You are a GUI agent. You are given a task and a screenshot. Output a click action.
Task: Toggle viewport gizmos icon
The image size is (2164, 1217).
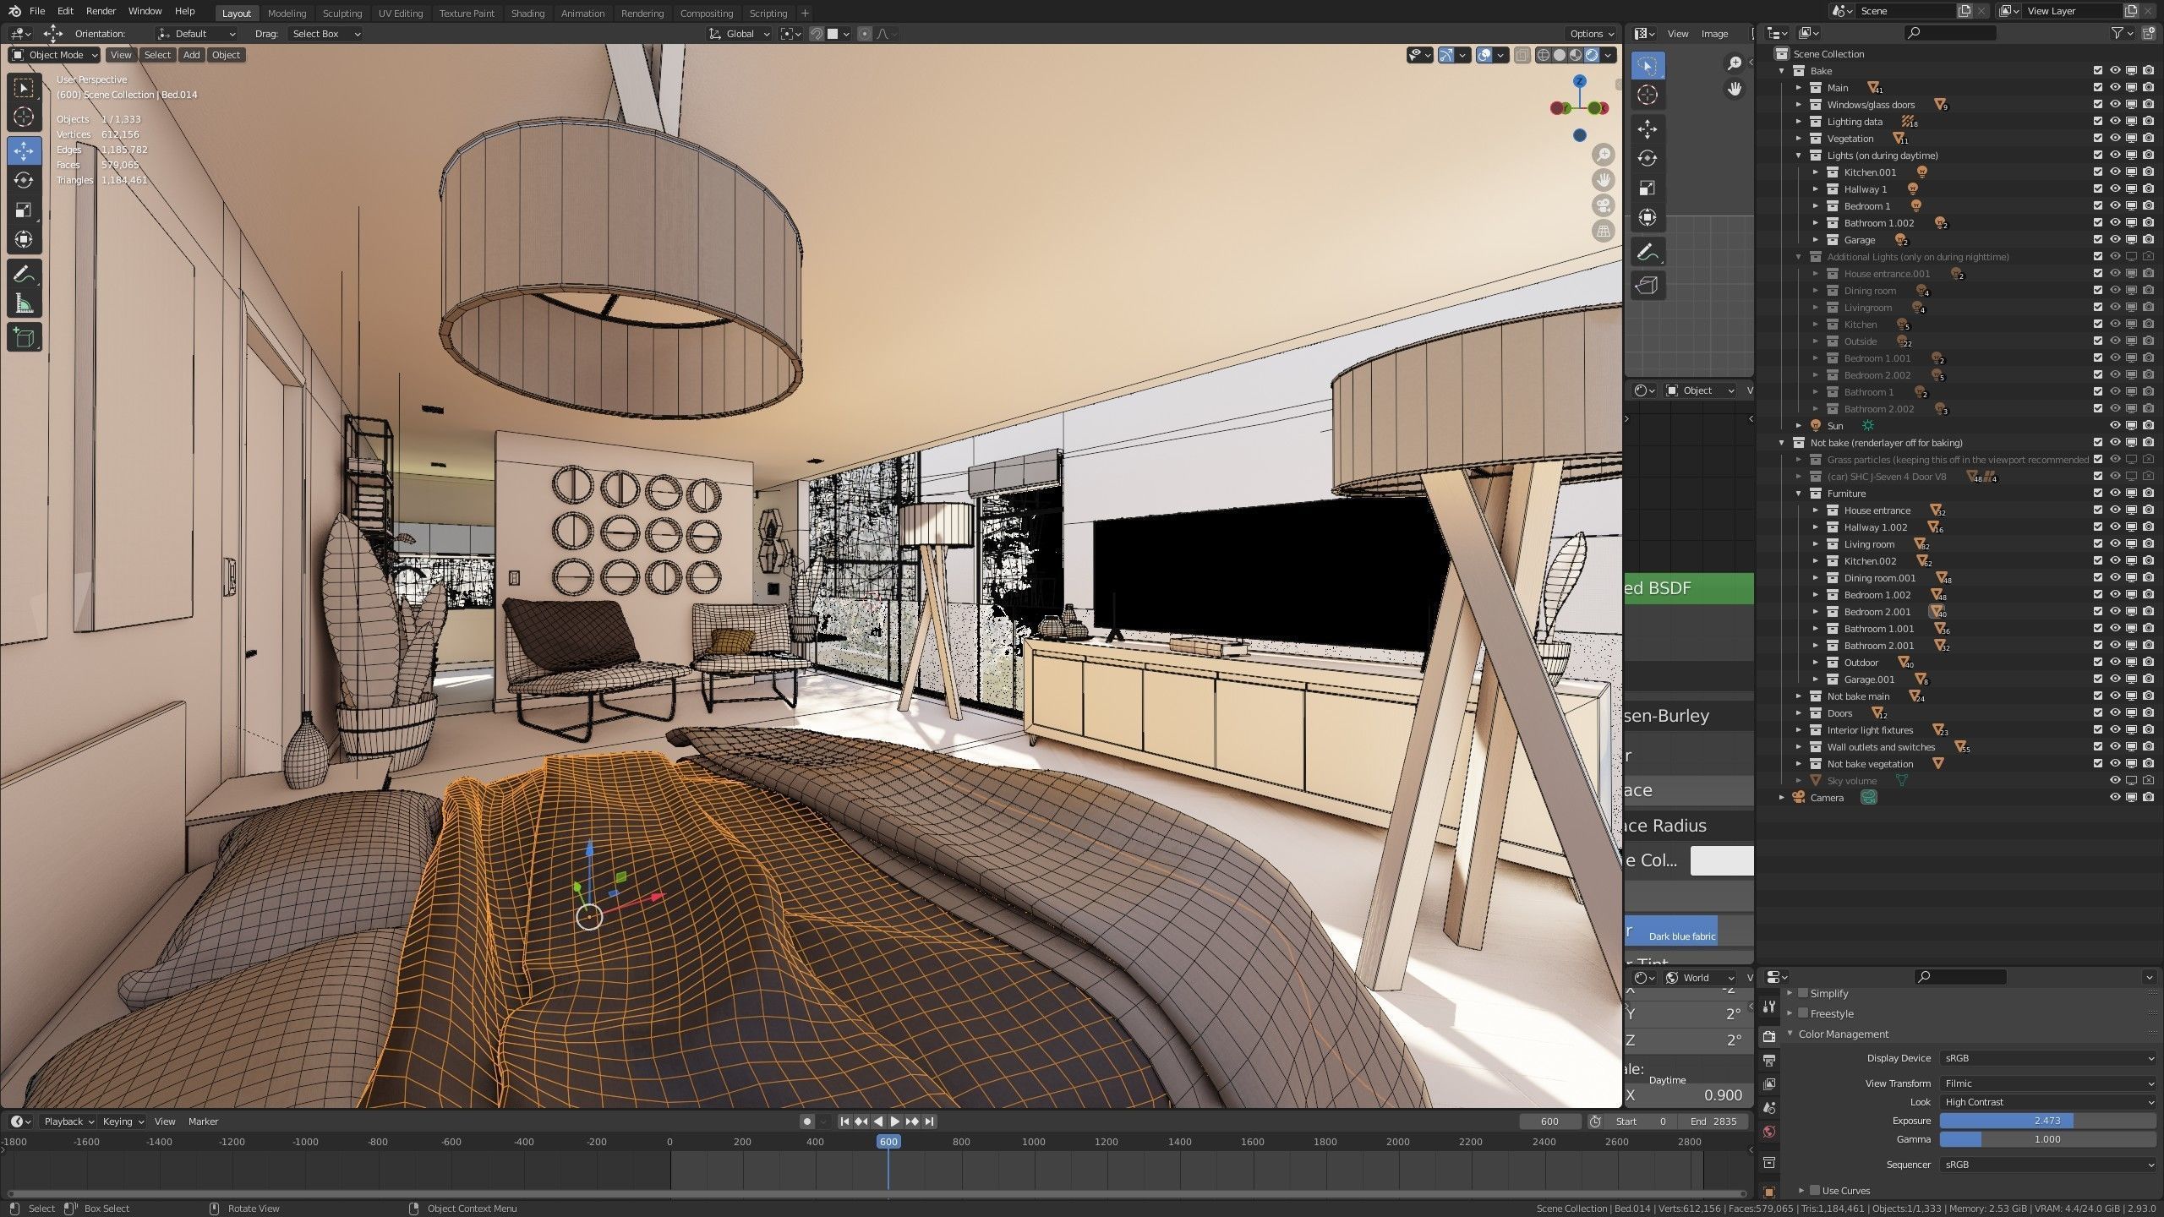(x=1446, y=55)
